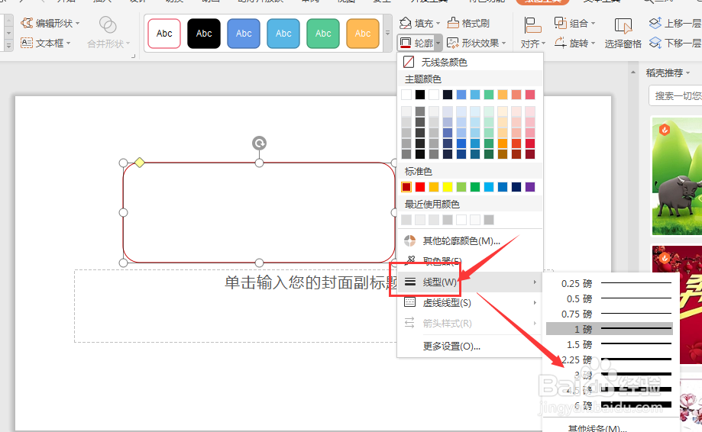Select 1.5 磅 line weight
Image resolution: width=702 pixels, height=432 pixels.
pyautogui.click(x=610, y=344)
